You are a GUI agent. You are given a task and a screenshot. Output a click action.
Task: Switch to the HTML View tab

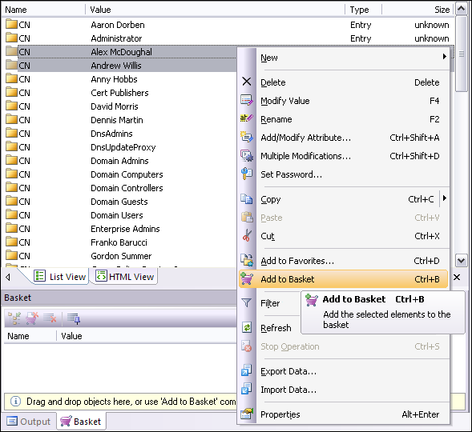[x=126, y=276]
